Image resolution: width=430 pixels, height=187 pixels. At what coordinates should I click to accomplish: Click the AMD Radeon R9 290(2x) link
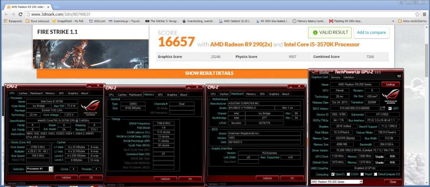click(241, 44)
